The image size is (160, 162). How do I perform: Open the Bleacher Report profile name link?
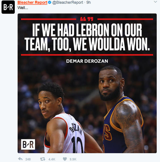pyautogui.click(x=32, y=3)
